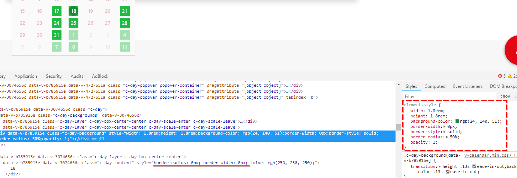Image resolution: width=517 pixels, height=178 pixels.
Task: Click disabled calendar day 15
Action: [22, 11]
